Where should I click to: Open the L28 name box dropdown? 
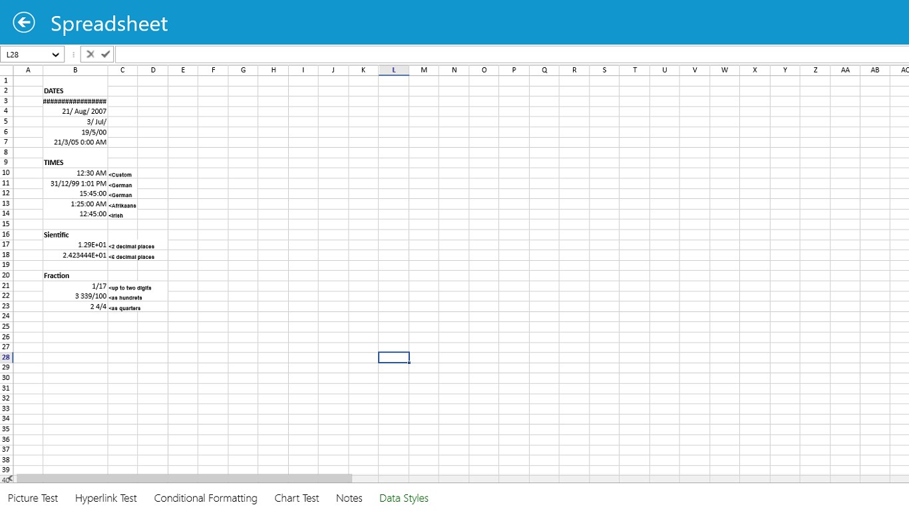pos(55,55)
